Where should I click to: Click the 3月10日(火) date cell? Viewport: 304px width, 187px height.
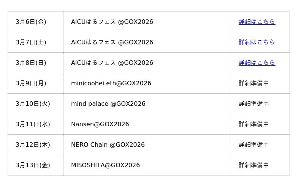coord(33,104)
